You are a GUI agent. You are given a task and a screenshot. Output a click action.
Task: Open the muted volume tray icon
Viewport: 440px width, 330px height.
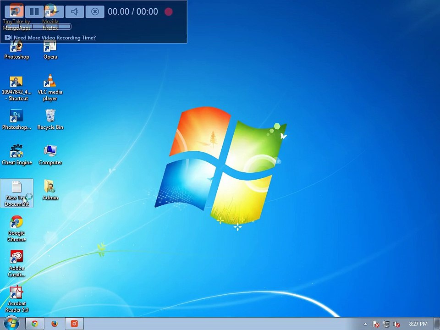point(396,324)
